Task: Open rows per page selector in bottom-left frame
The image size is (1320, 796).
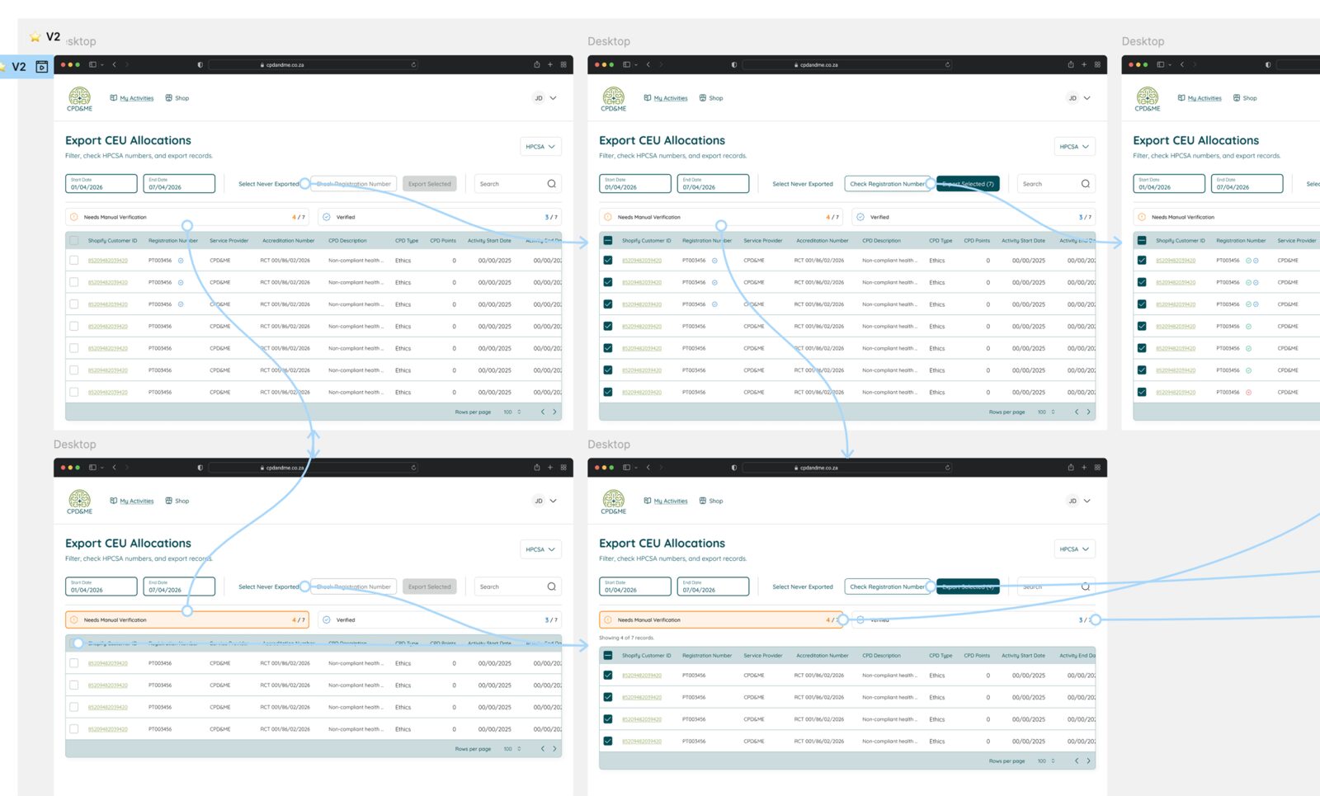Action: click(512, 749)
